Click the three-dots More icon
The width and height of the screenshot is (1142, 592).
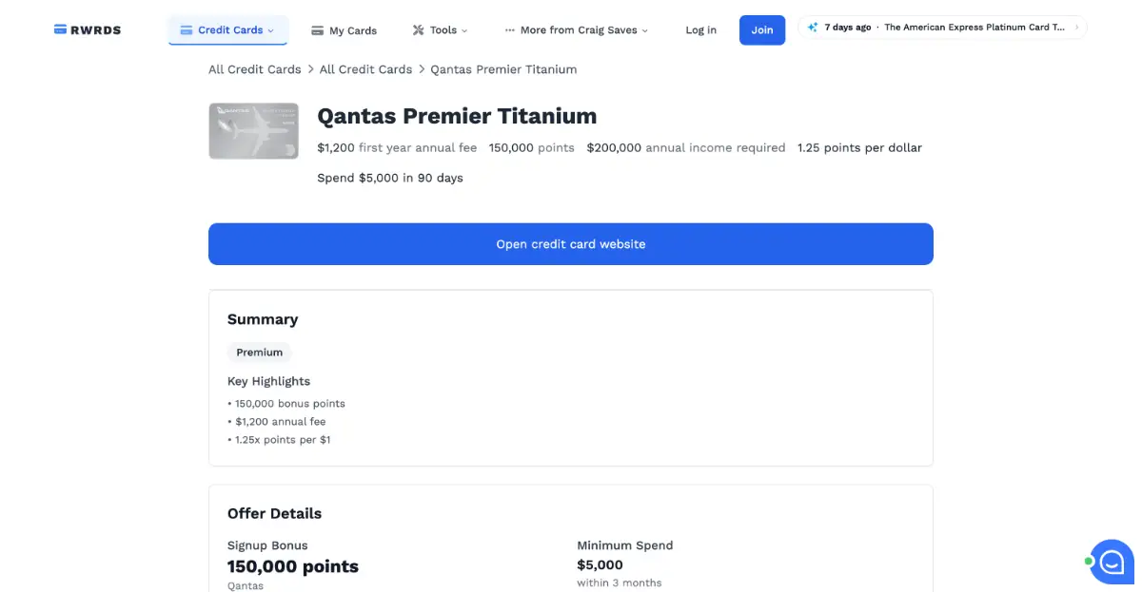pyautogui.click(x=509, y=30)
